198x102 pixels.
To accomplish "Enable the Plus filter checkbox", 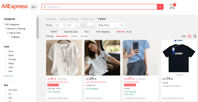I will (x=82, y=32).
